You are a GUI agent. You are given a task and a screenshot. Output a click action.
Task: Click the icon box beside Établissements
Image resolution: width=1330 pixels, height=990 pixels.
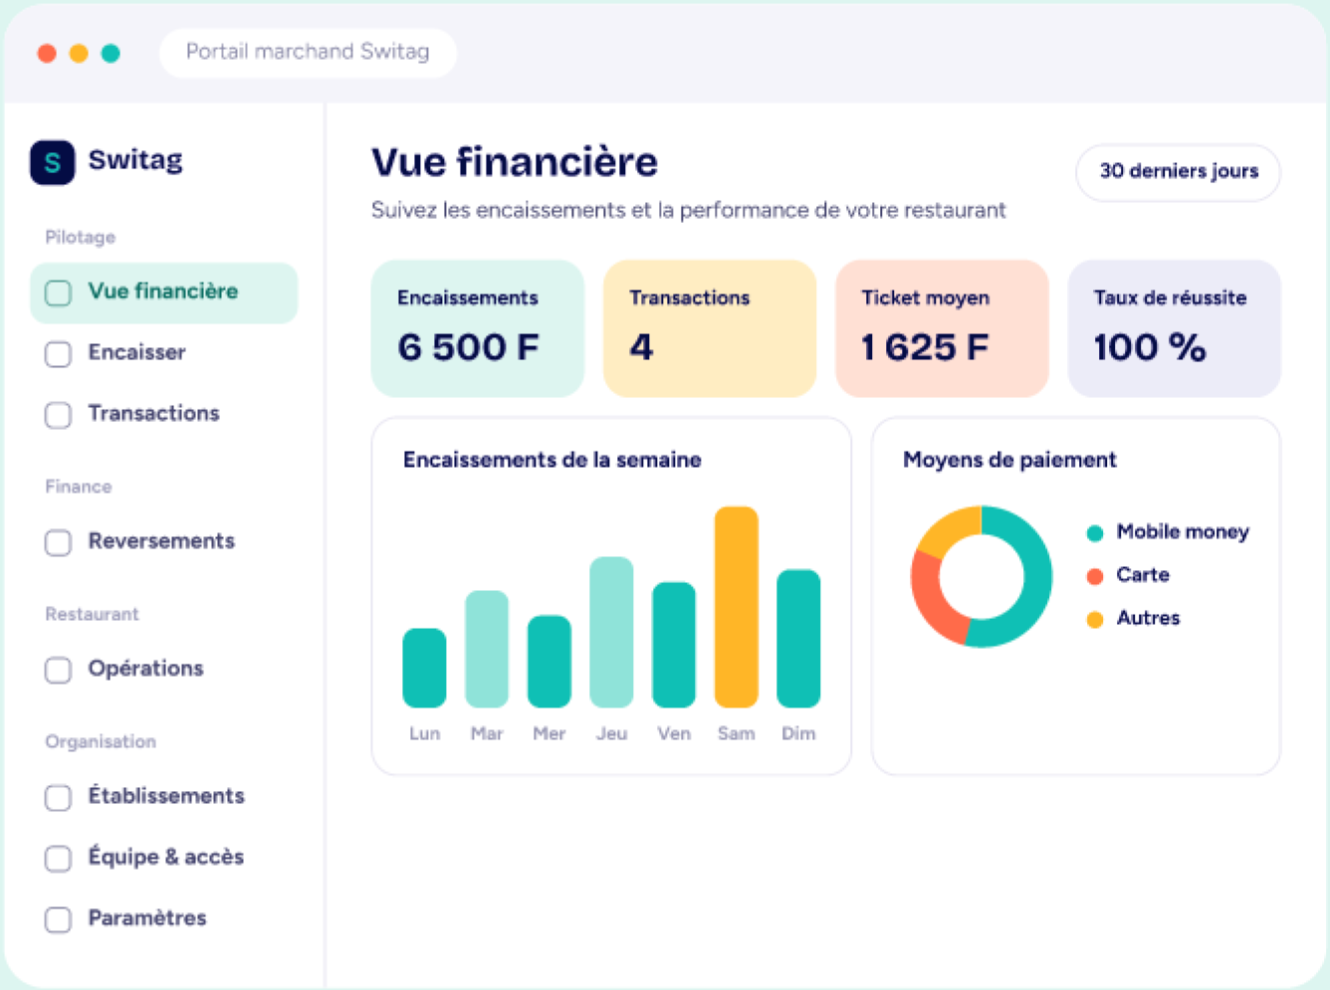58,797
